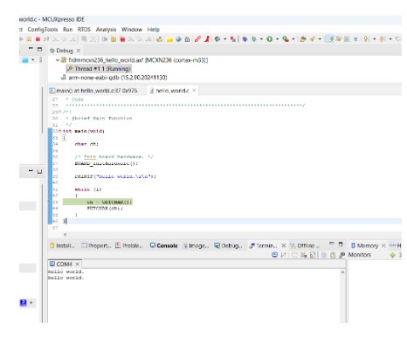Click the terminal scrollbar up arrow
This screenshot has width=407, height=344.
(x=342, y=272)
